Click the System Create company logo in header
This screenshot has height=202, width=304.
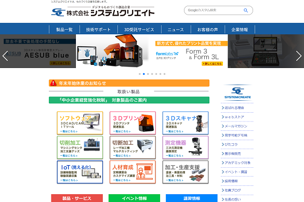click(x=103, y=11)
